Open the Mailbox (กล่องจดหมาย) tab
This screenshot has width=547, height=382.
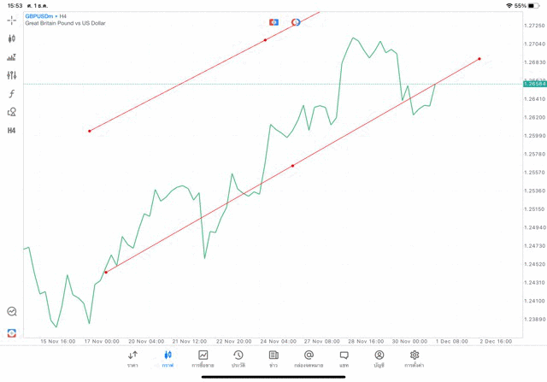pyautogui.click(x=309, y=358)
